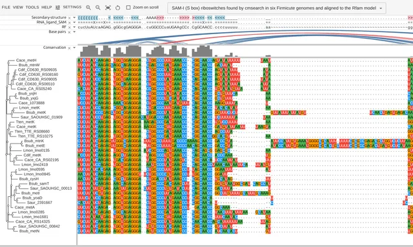The height and width of the screenshot is (247, 413).
Task: Select the Cdif_CD630_RS06510 sequence label
Action: coord(35,84)
